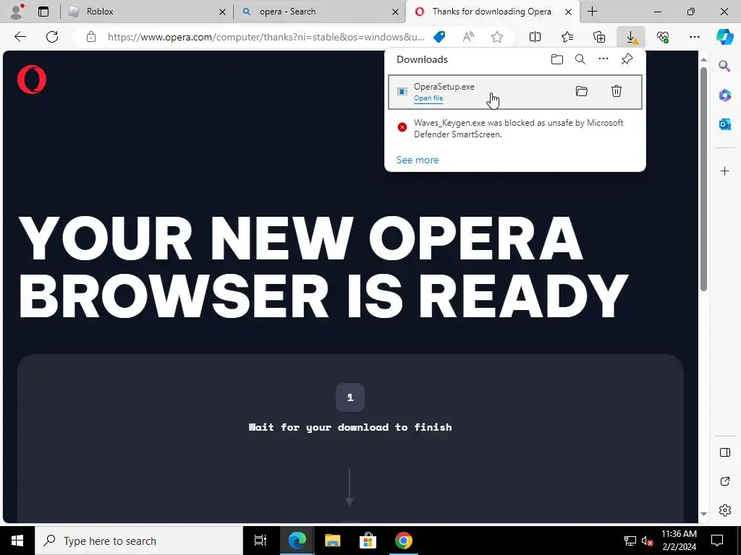Show OperaSetup.exe in folder
This screenshot has width=741, height=555.
582,91
